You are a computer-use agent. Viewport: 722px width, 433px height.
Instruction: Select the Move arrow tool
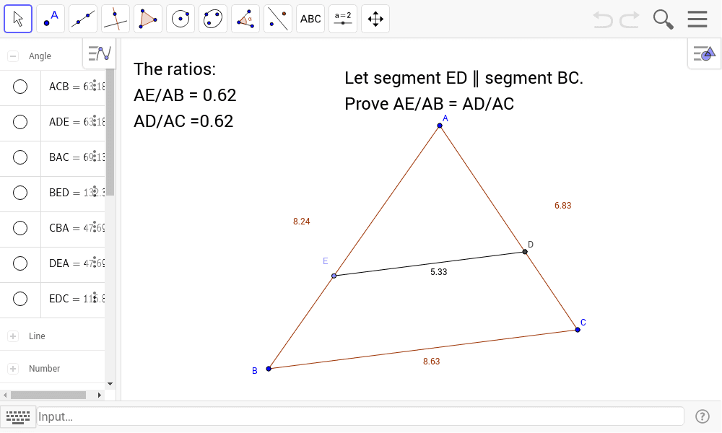click(18, 19)
